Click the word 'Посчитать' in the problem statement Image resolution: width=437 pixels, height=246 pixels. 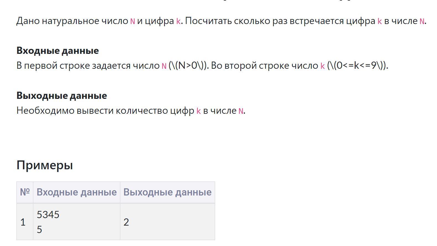tap(208, 21)
